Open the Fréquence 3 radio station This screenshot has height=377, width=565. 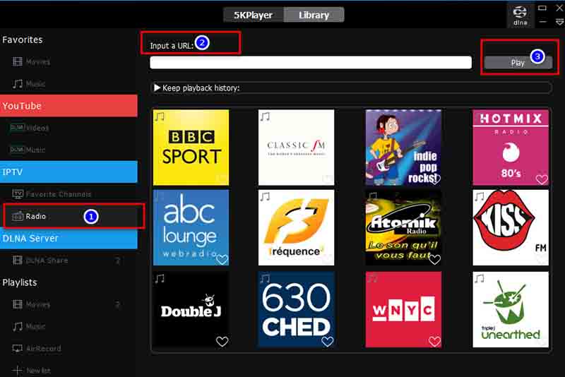296,227
